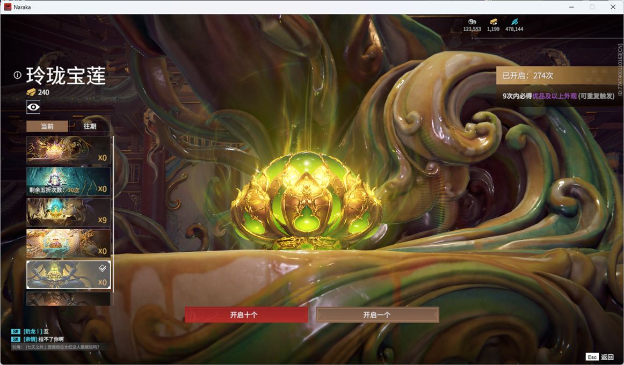Click the chest list vertical scrollbar
The width and height of the screenshot is (624, 365).
(x=113, y=214)
